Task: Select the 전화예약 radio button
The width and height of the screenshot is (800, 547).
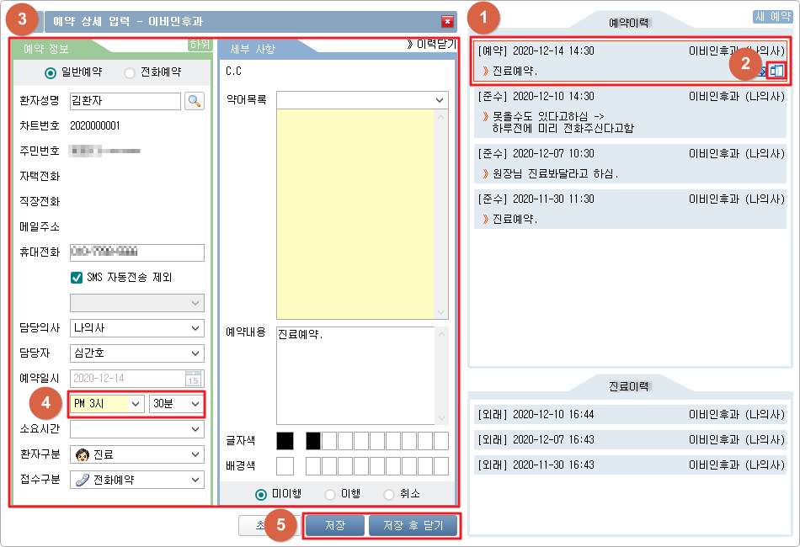Action: coord(130,73)
